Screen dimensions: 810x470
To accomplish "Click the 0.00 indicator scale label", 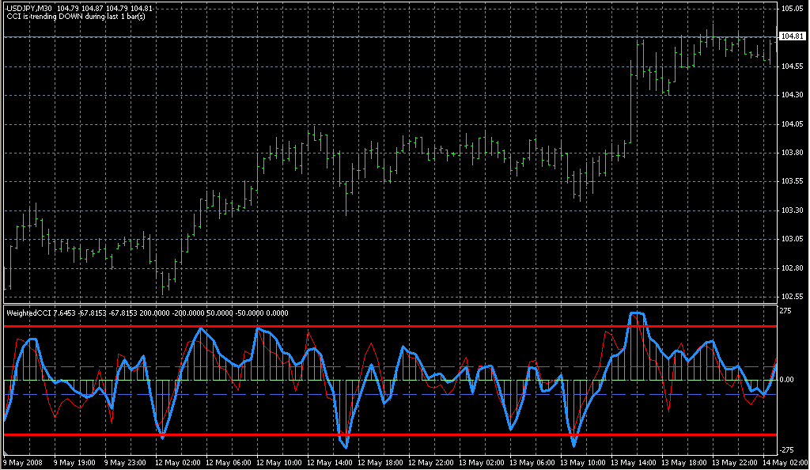I will pos(786,380).
